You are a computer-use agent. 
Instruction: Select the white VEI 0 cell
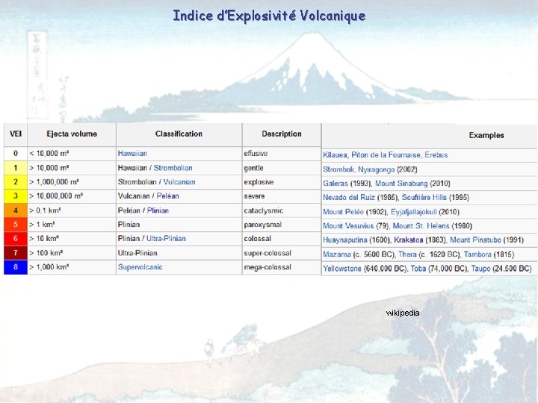tap(16, 154)
